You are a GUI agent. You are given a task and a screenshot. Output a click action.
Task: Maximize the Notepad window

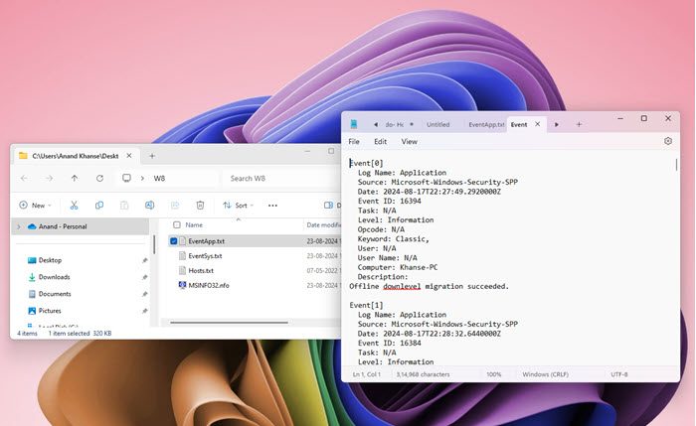click(644, 118)
